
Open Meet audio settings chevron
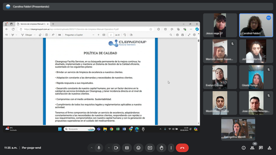coord(92,148)
